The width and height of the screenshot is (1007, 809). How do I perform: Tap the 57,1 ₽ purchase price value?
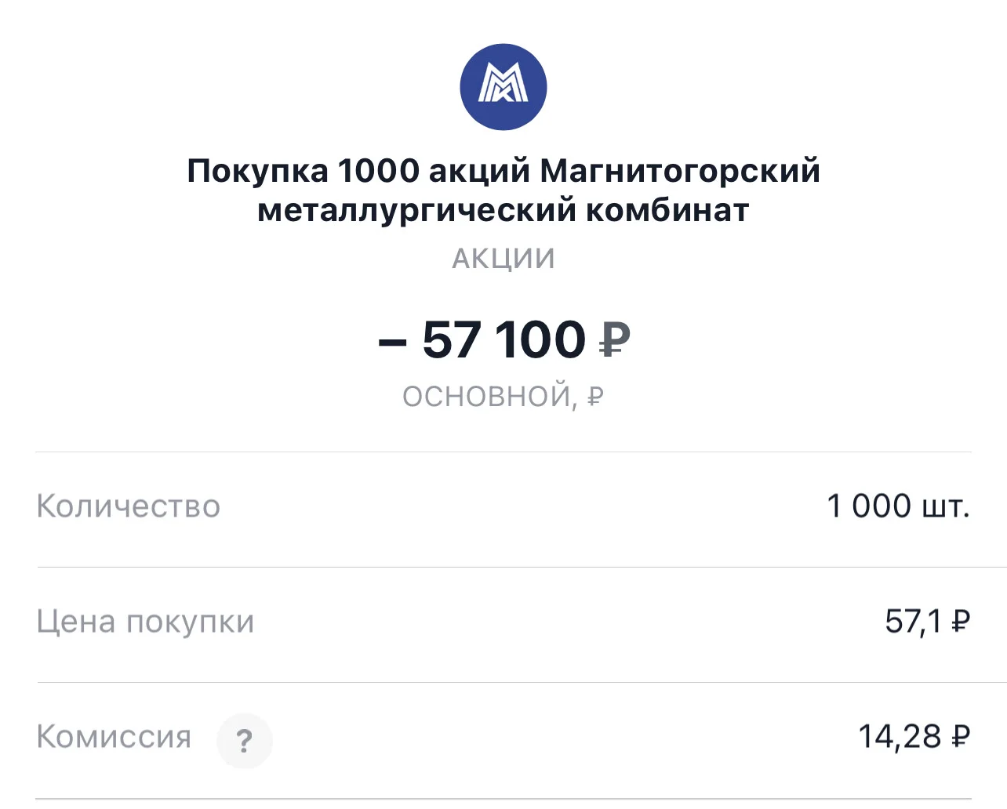click(928, 621)
